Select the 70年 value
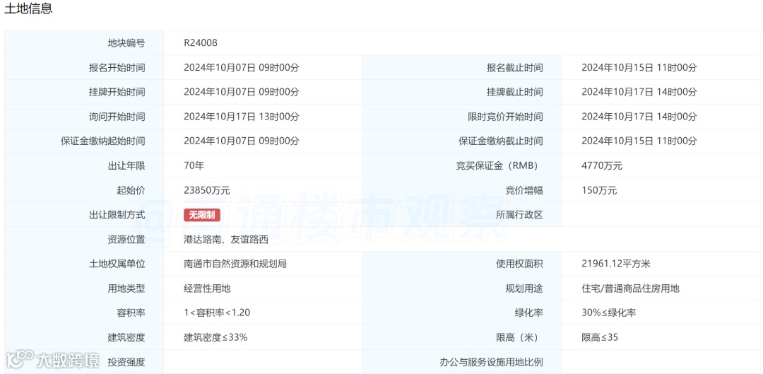763x374 pixels. [194, 165]
